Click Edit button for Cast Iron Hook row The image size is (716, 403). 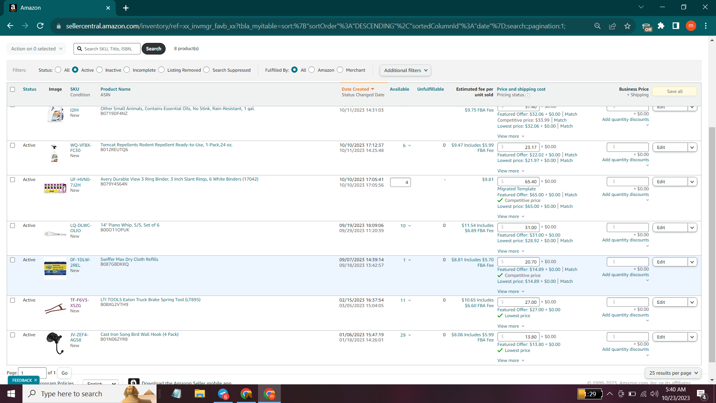[x=670, y=337]
